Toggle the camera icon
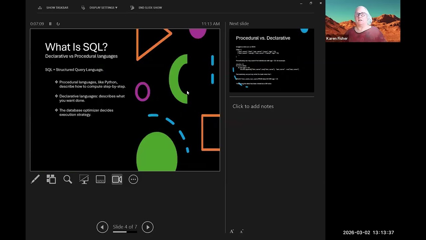 pos(117,179)
